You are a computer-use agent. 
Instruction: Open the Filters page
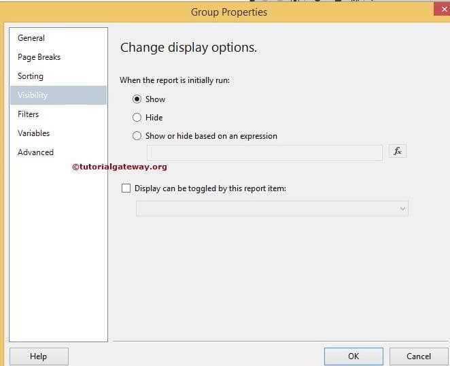(x=58, y=114)
